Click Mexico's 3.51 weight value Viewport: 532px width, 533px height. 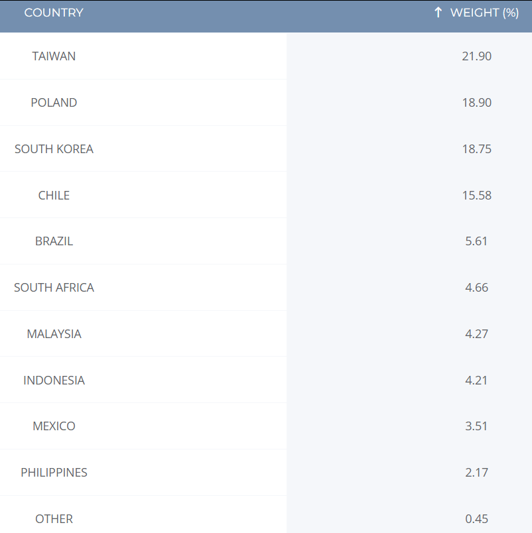click(476, 426)
